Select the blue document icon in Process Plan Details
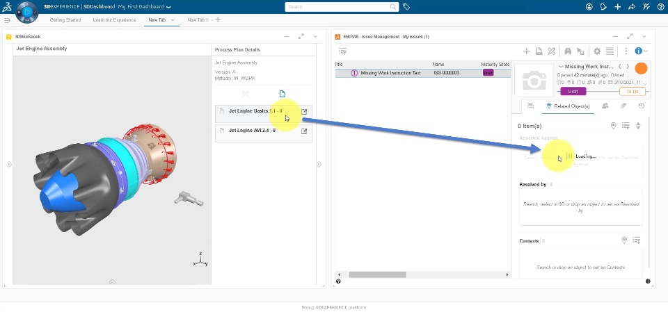Screen dimensions: 668x312 click(x=282, y=94)
